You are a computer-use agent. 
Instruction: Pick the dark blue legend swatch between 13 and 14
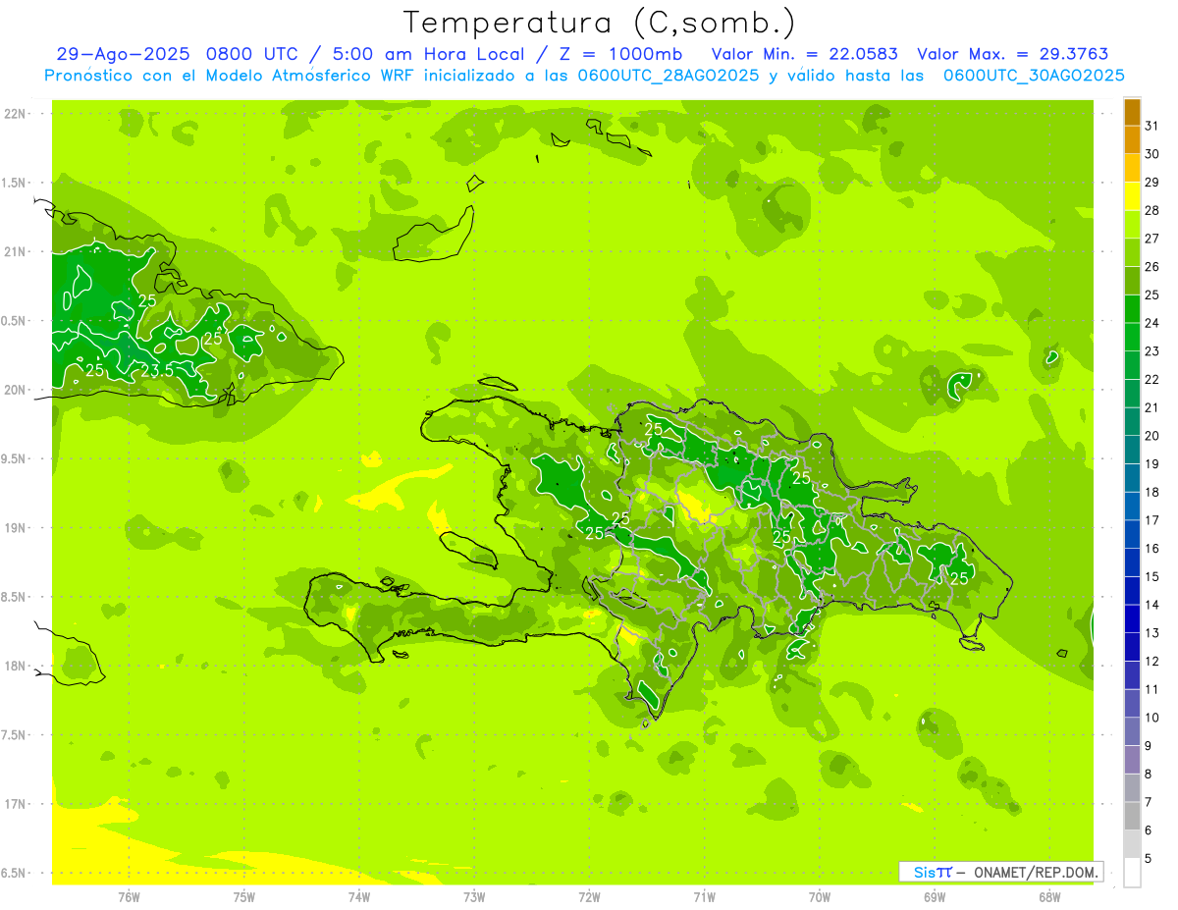coord(1132,619)
